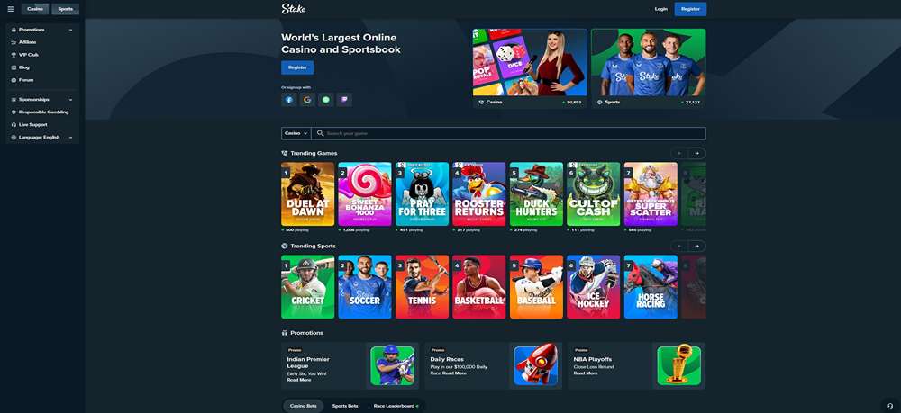Open the Basketball sport tile
The image size is (901, 413).
479,287
